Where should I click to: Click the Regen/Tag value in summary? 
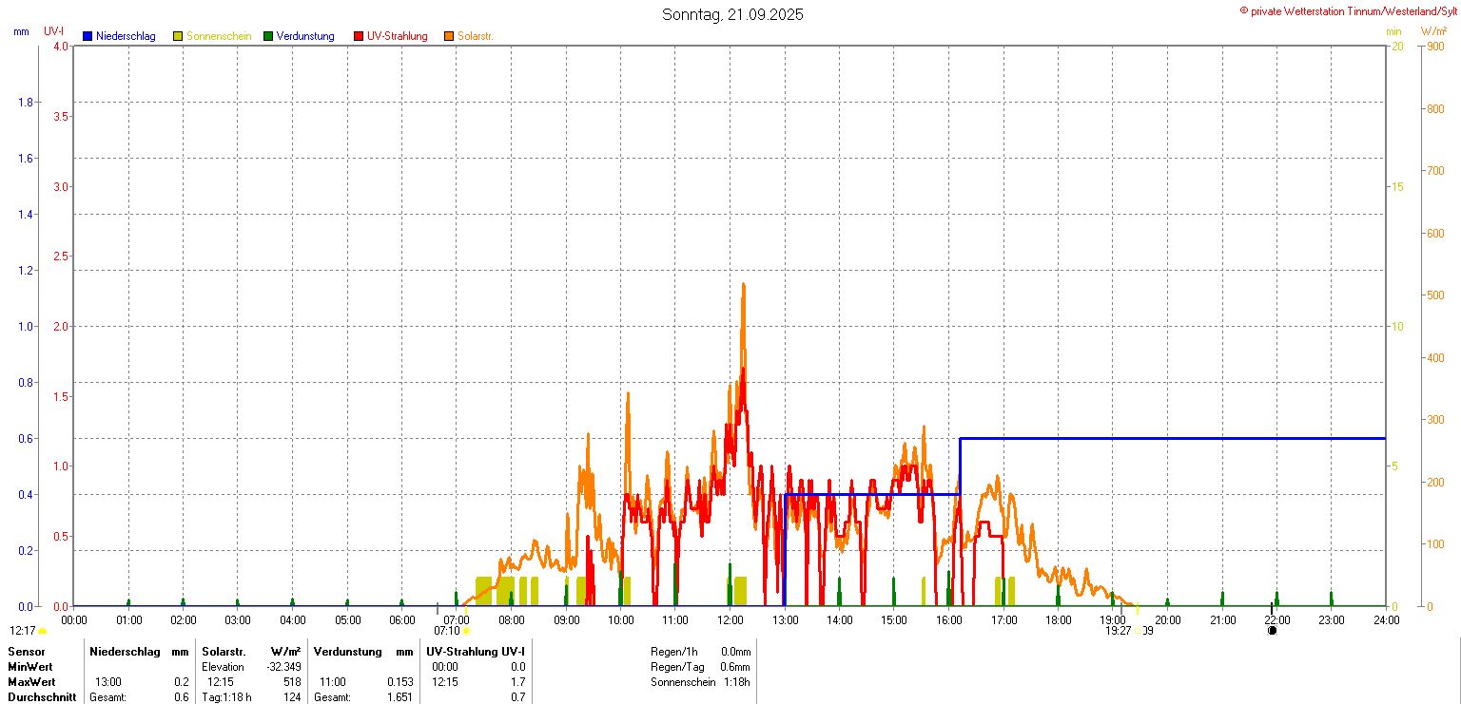click(x=735, y=667)
